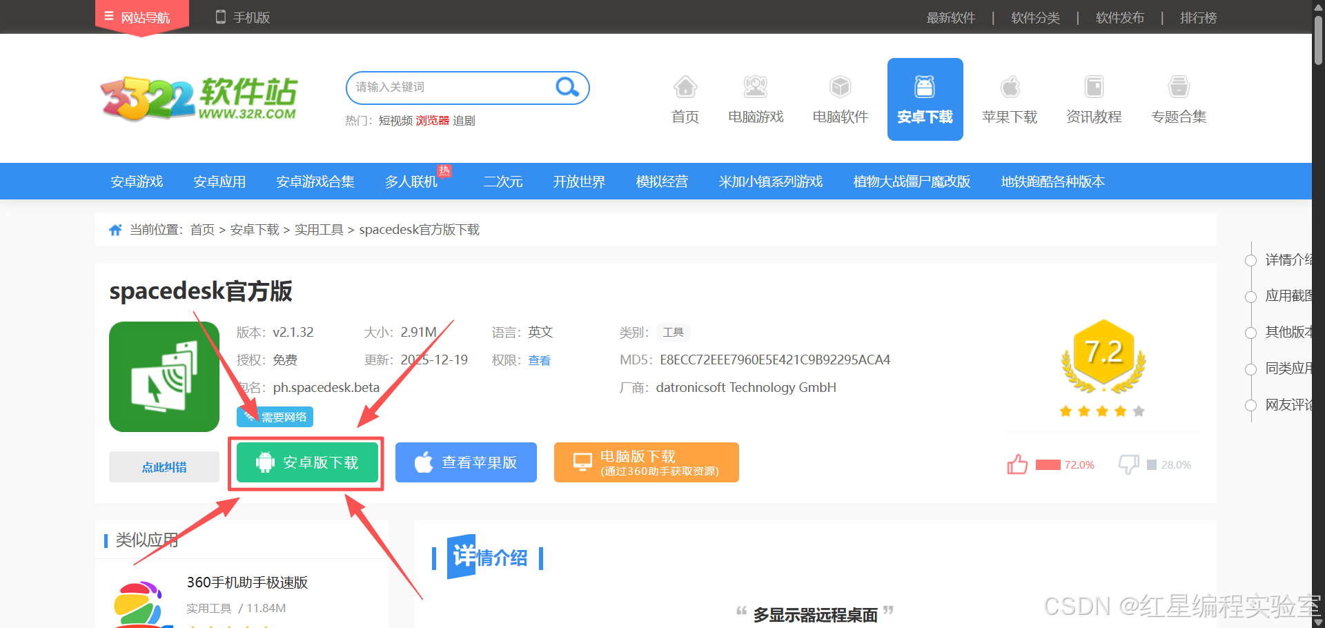Jump to 同类应用 side anchor
1325x628 pixels.
pyautogui.click(x=1288, y=369)
